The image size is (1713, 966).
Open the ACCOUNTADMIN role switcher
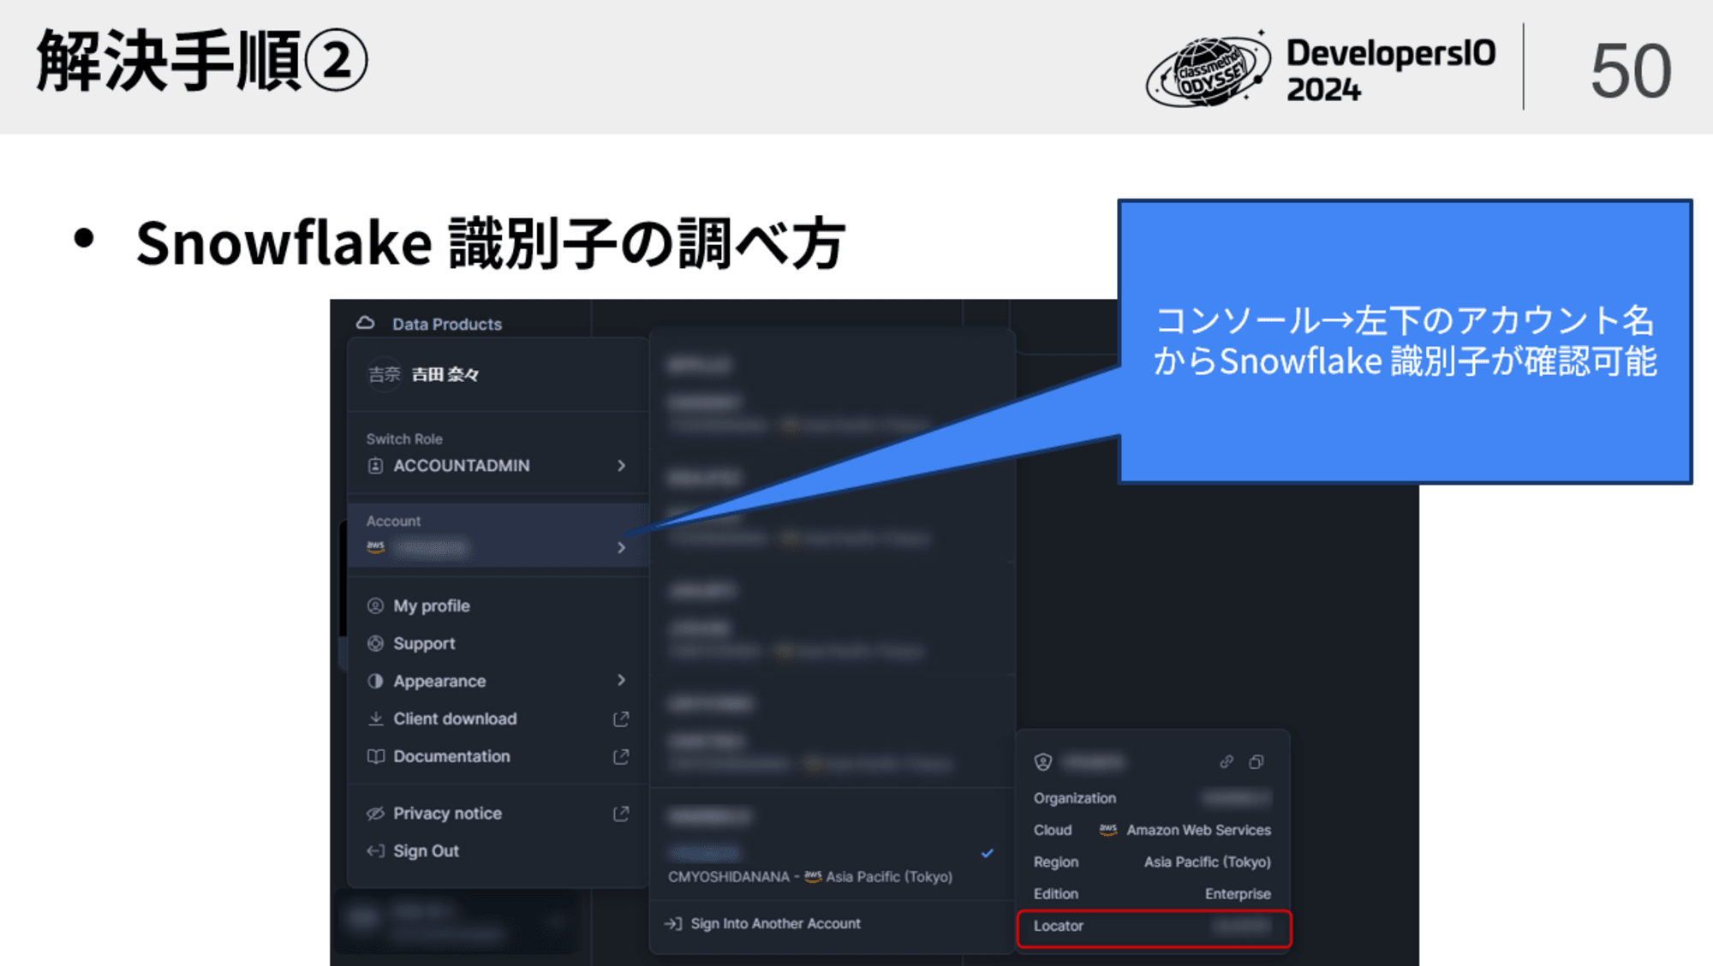tap(497, 466)
